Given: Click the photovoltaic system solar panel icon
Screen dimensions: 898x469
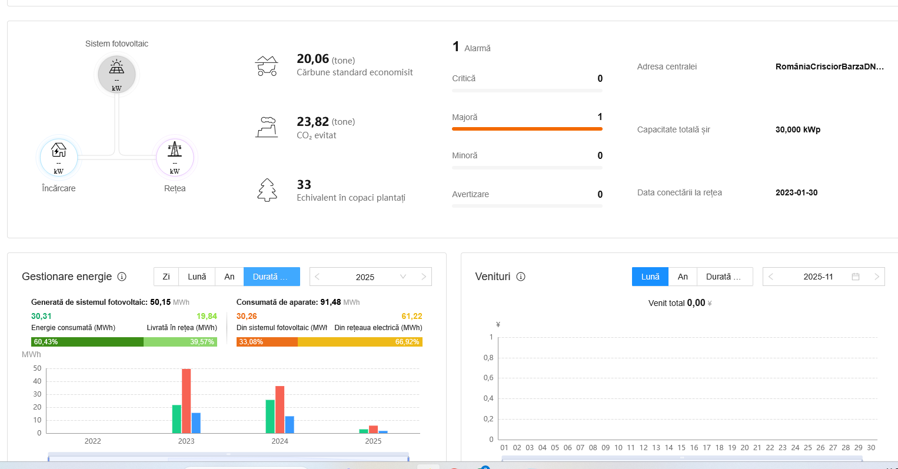Looking at the screenshot, I should coord(117,67).
